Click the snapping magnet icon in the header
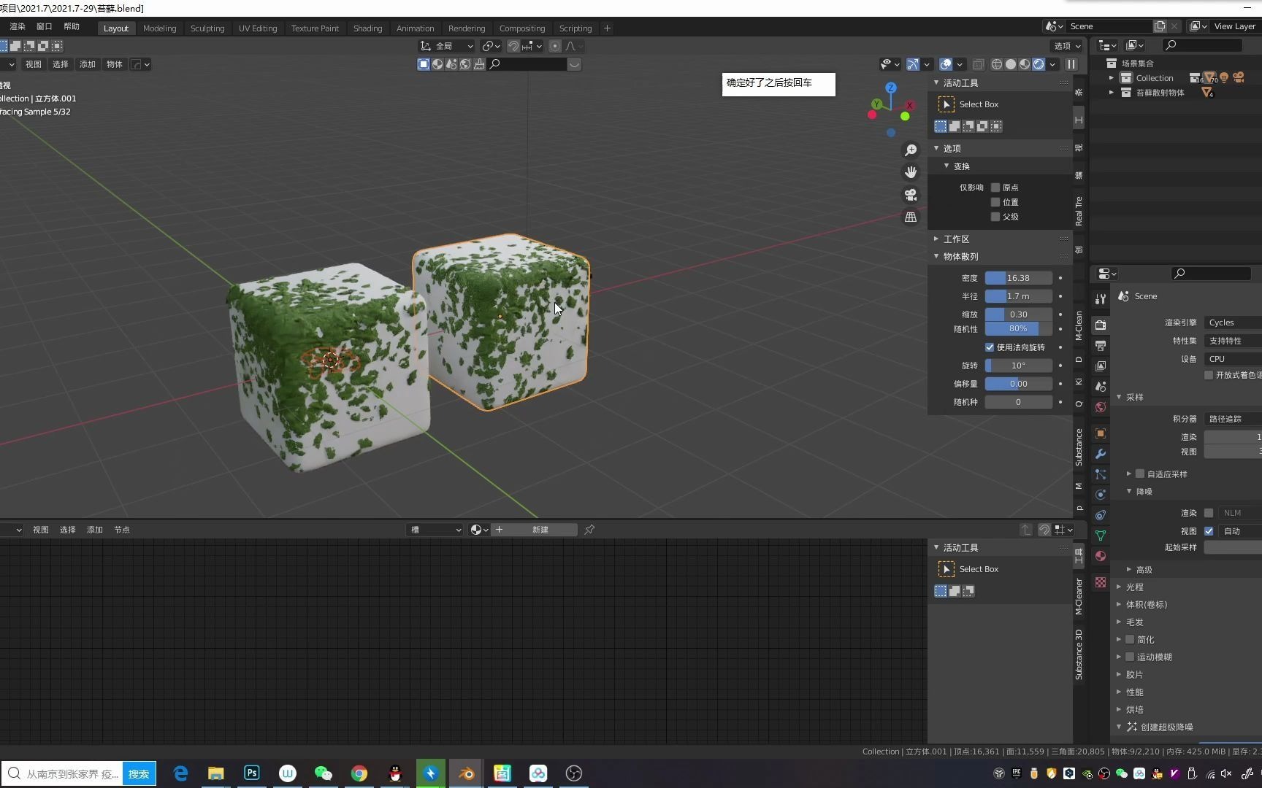The width and height of the screenshot is (1262, 788). pyautogui.click(x=513, y=46)
